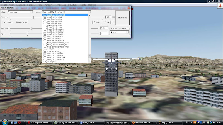Select SCO_noaa_portcraneblue in model list
The height and width of the screenshot is (125, 223).
point(65,53)
